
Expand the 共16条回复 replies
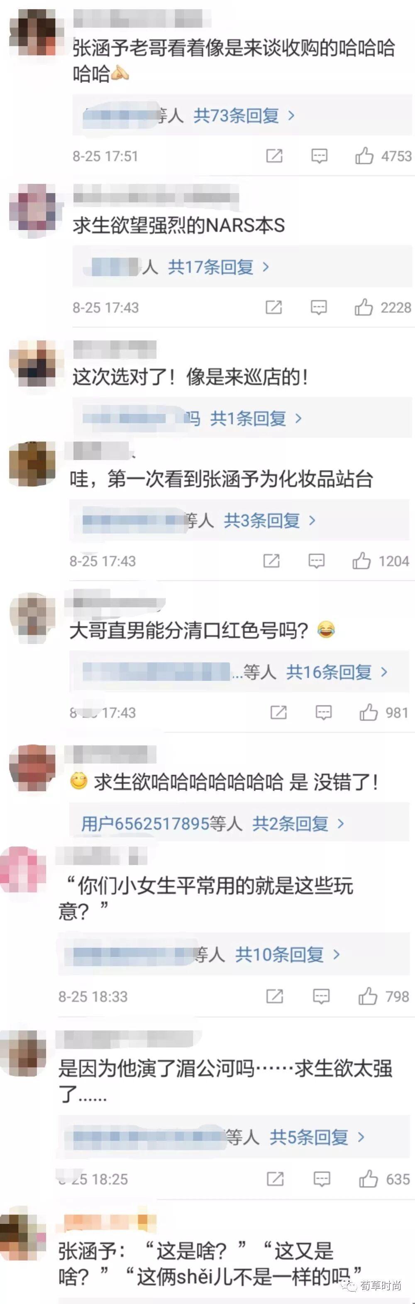click(337, 672)
